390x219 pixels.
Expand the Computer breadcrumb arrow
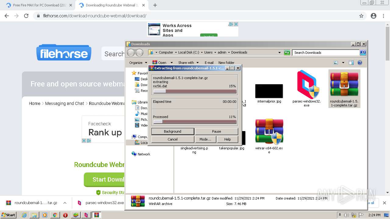pos(175,53)
